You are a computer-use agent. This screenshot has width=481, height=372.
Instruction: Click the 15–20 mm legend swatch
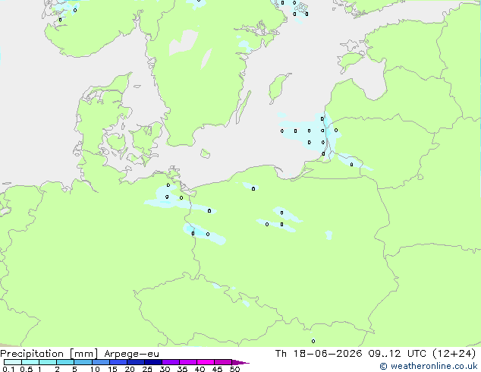point(118,362)
